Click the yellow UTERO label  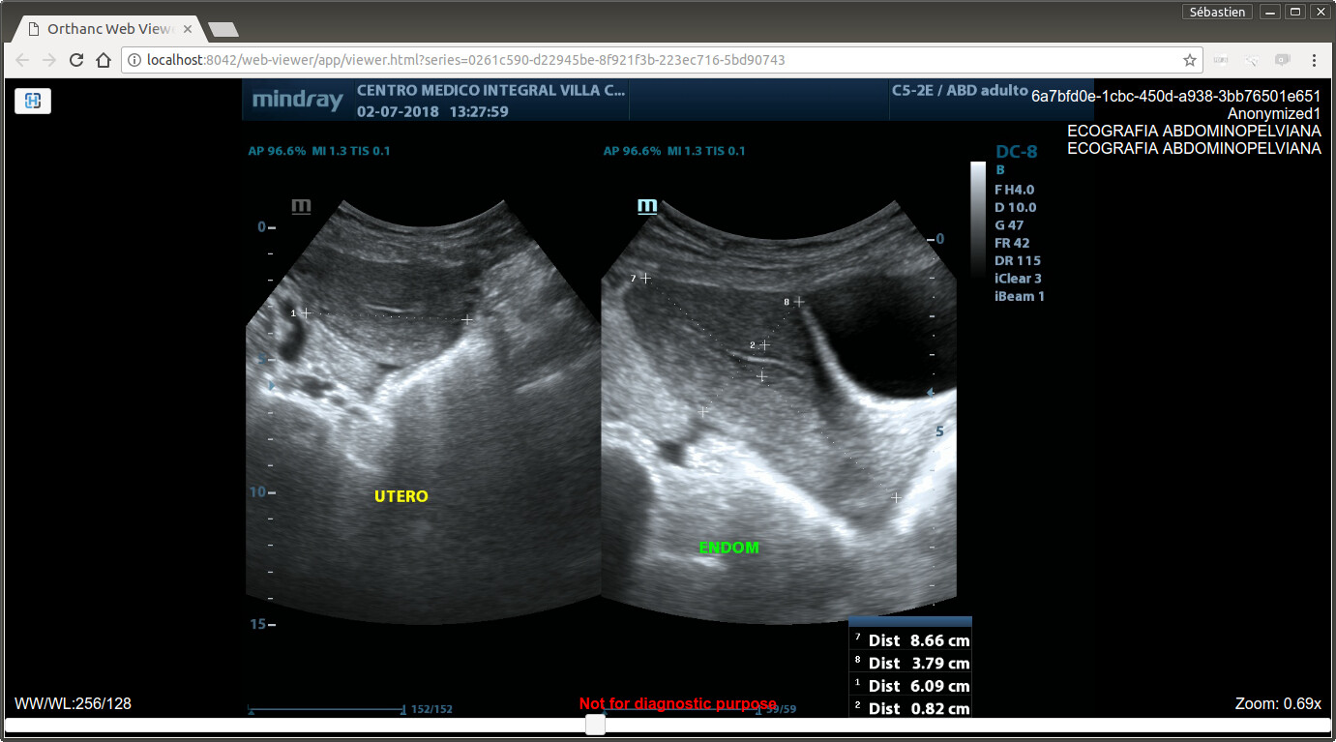click(x=401, y=496)
